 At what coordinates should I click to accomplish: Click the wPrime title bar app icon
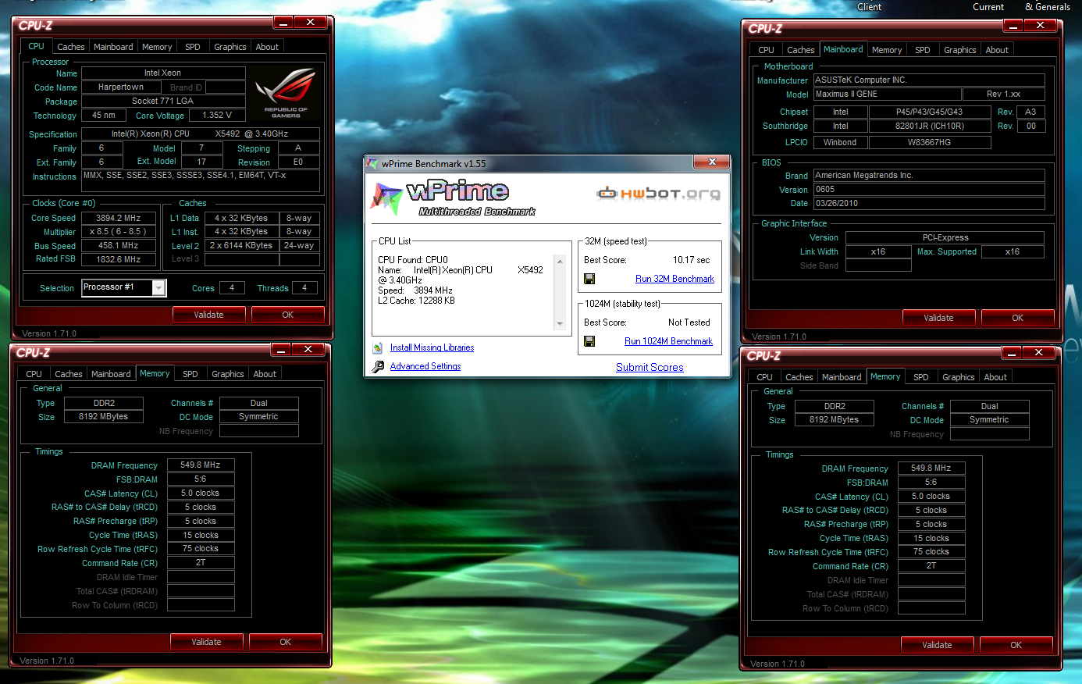click(372, 163)
